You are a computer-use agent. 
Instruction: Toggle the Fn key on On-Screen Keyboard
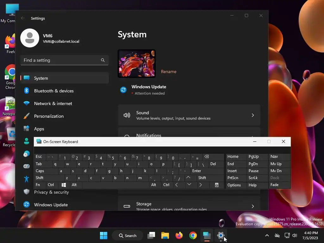[x=40, y=185]
